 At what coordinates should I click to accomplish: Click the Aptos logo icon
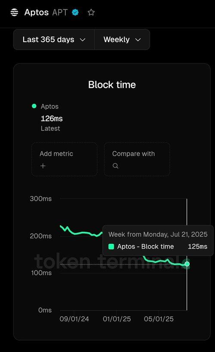(14, 12)
